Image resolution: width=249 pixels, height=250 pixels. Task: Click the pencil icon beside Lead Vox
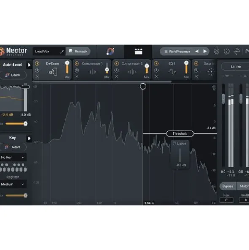pos(62,52)
